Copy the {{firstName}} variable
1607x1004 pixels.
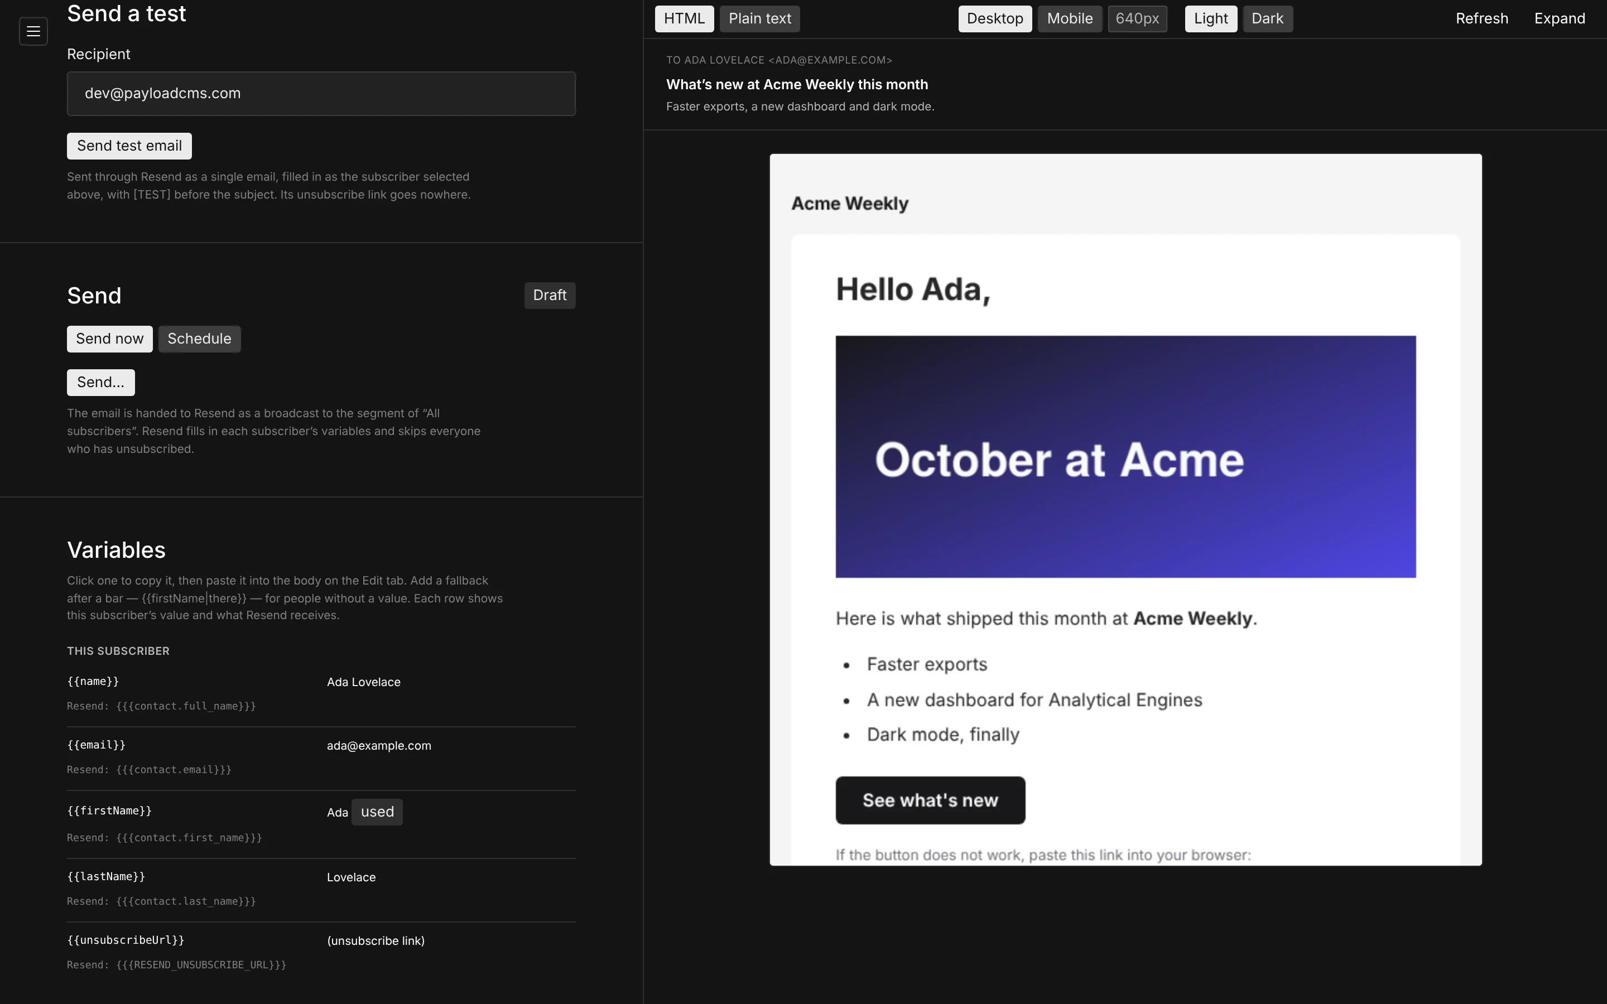pyautogui.click(x=109, y=811)
